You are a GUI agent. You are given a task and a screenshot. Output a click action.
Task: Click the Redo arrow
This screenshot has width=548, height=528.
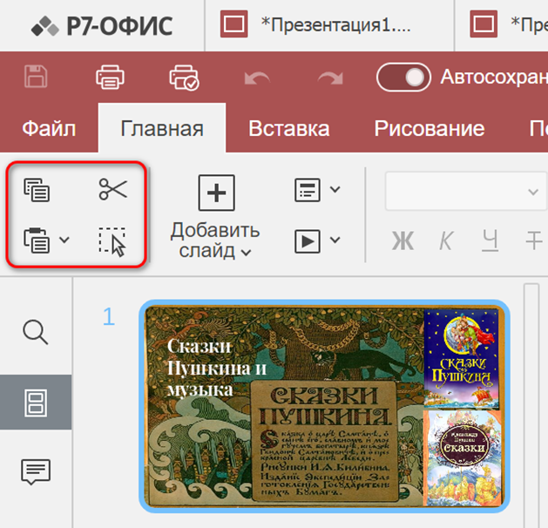330,78
